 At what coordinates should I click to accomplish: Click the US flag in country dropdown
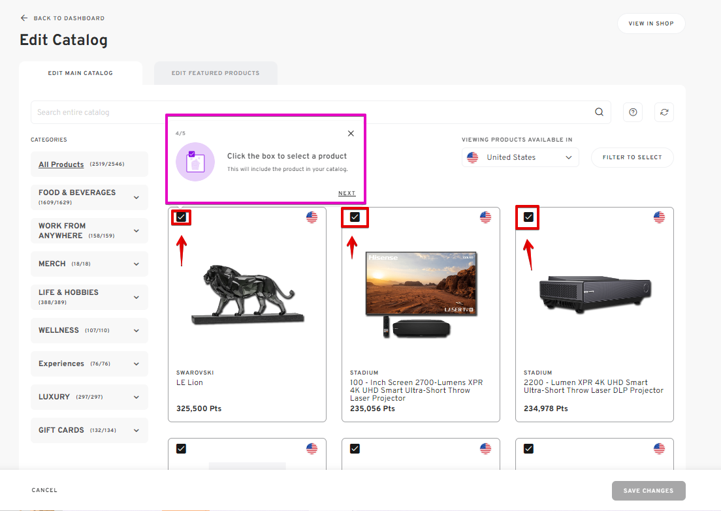(472, 157)
